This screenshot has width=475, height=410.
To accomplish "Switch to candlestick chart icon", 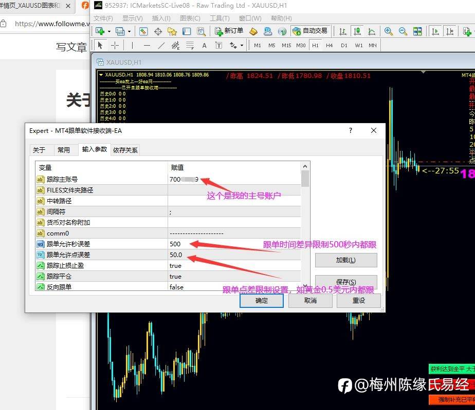I will point(357,31).
